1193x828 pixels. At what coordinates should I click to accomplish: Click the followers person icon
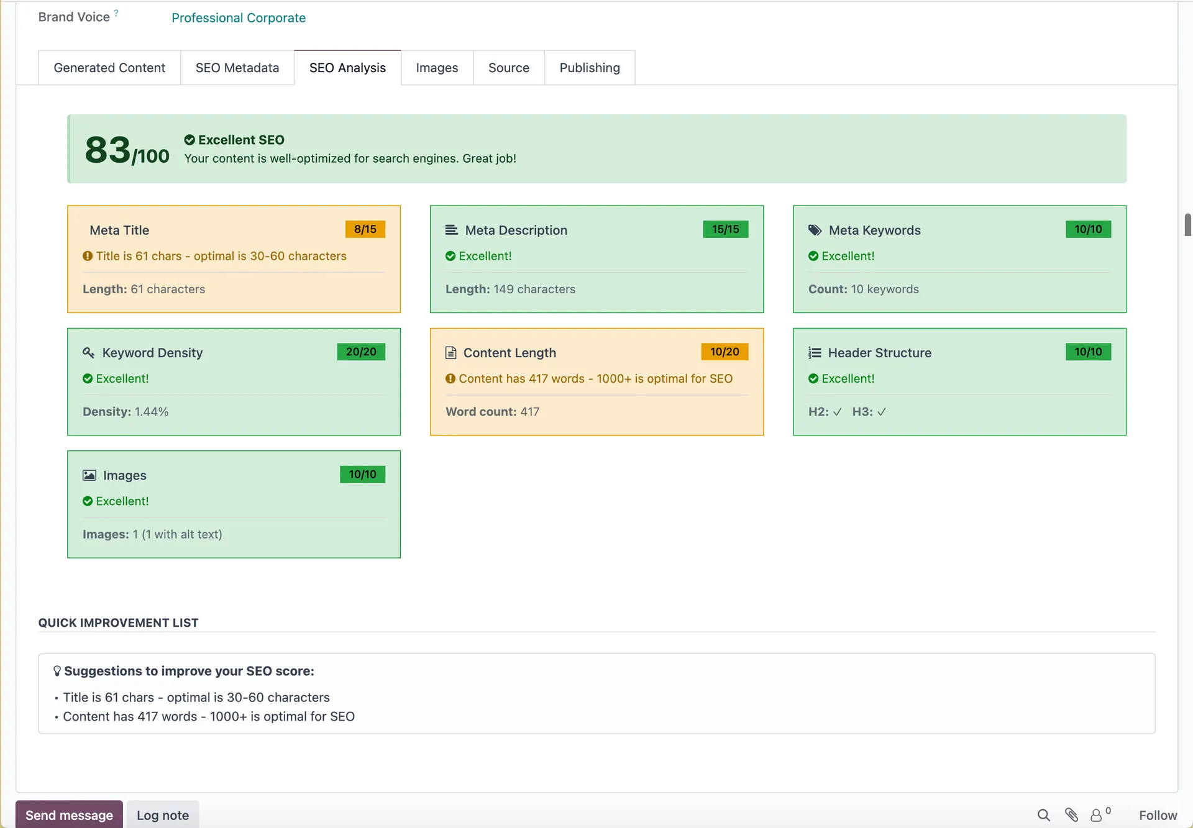coord(1097,815)
